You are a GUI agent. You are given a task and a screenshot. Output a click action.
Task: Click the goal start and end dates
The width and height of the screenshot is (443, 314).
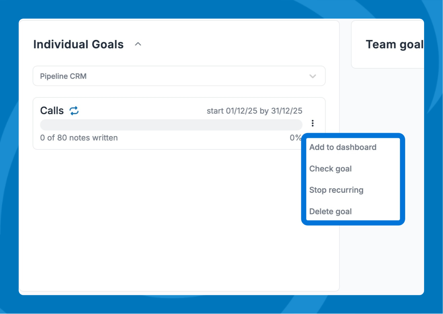click(x=254, y=111)
